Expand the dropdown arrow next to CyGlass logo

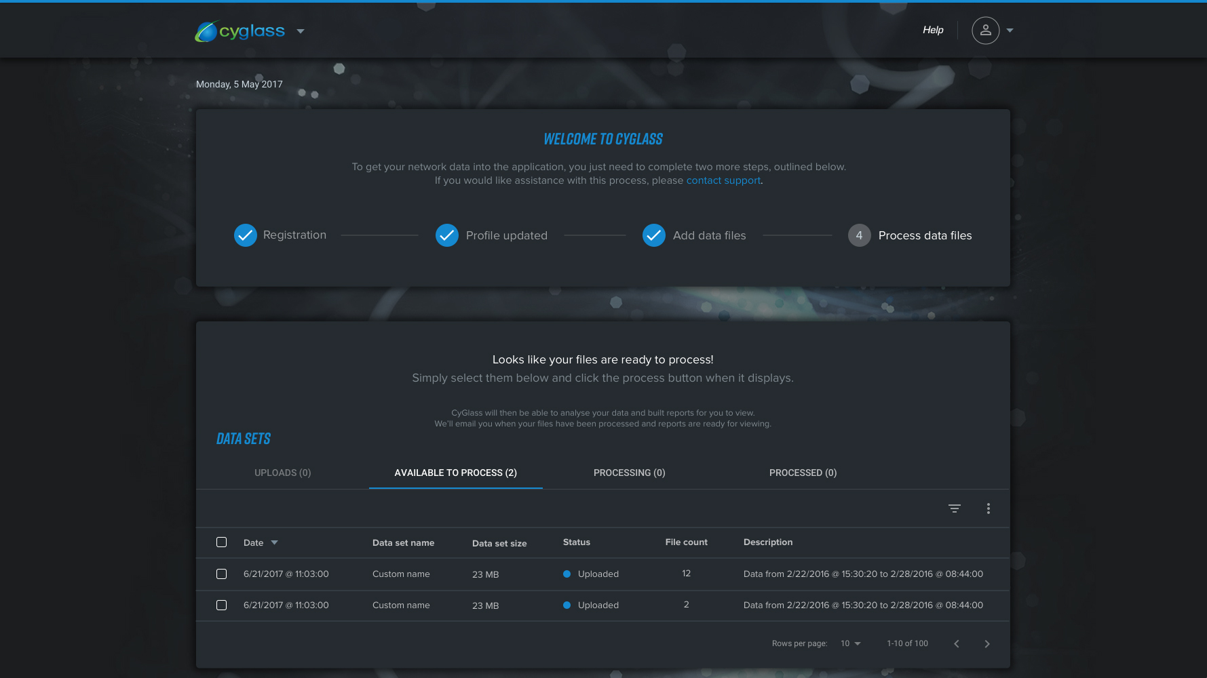click(x=301, y=31)
